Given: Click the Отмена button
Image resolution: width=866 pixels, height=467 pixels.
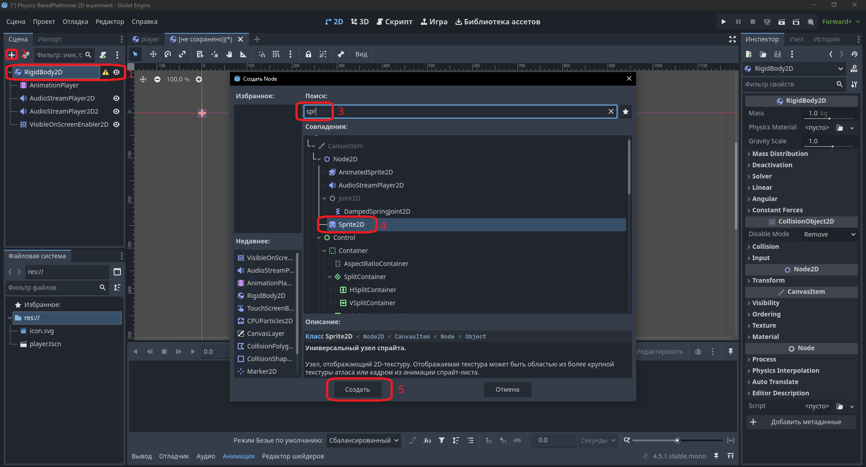Looking at the screenshot, I should (507, 389).
